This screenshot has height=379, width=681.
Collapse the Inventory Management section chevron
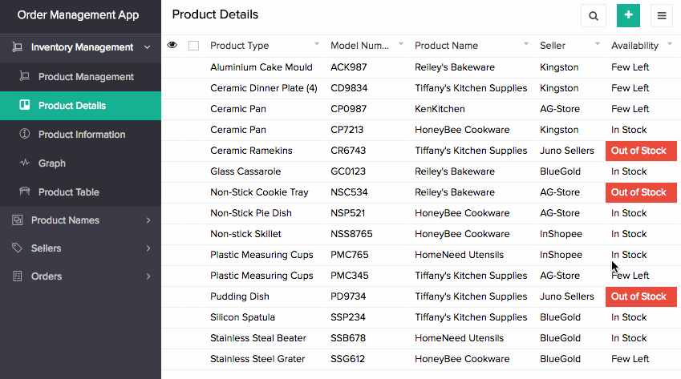(147, 47)
